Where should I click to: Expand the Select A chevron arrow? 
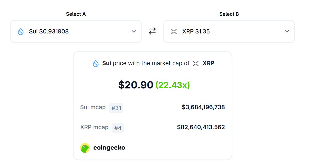point(133,31)
